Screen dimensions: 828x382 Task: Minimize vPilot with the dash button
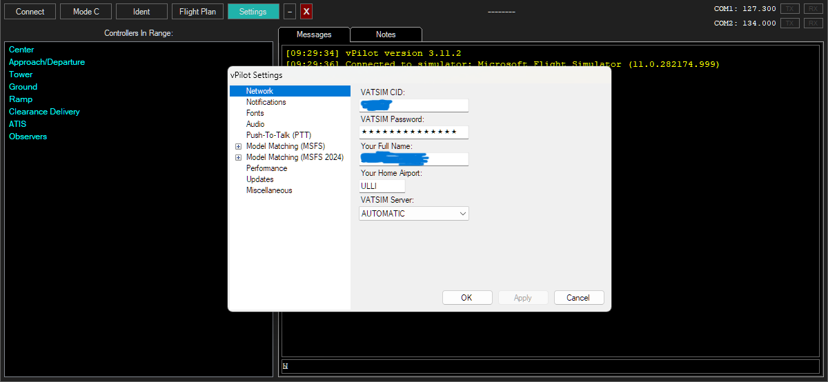point(290,12)
